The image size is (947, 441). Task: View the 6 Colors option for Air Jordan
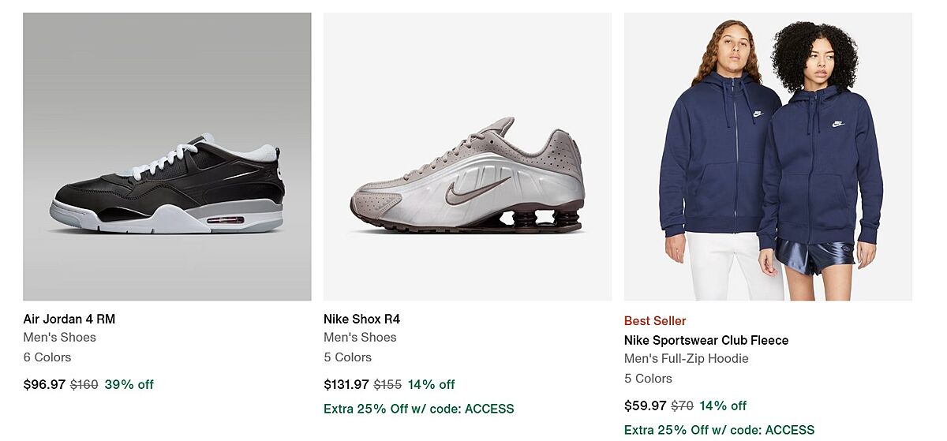click(x=47, y=357)
